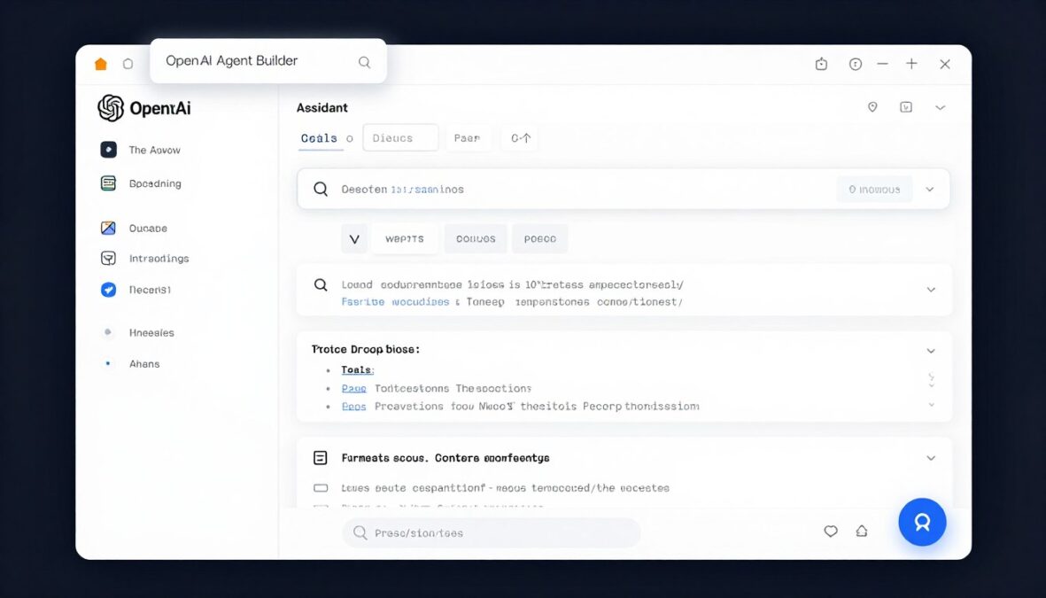Expand the chevron next to Assistant header
The width and height of the screenshot is (1046, 598).
point(939,106)
